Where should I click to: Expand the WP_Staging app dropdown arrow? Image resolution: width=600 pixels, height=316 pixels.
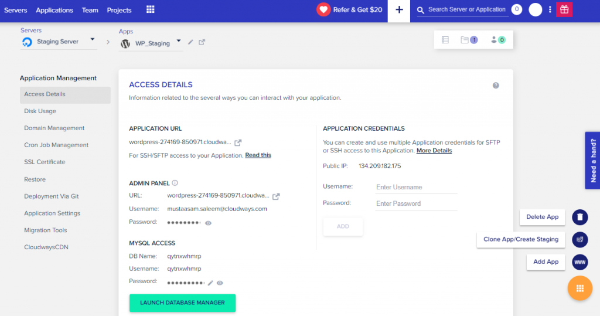coord(178,40)
